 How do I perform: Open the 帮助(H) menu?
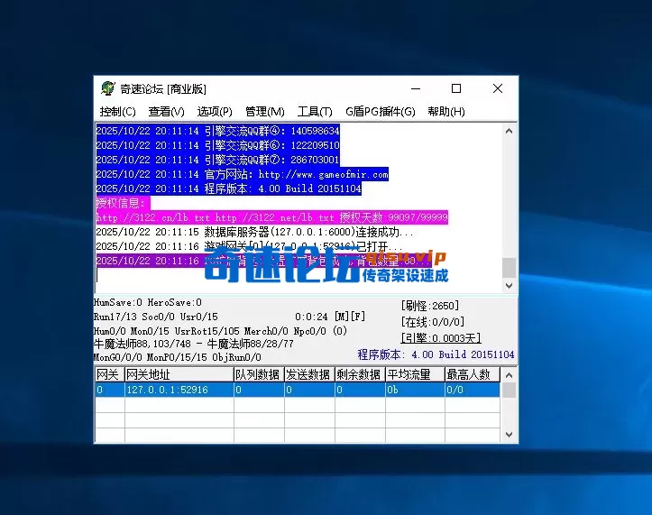coord(445,112)
